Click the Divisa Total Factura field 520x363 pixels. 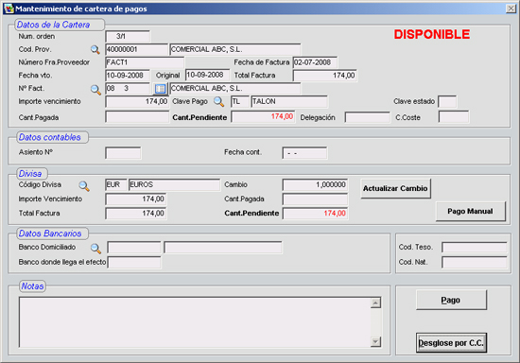pos(135,214)
